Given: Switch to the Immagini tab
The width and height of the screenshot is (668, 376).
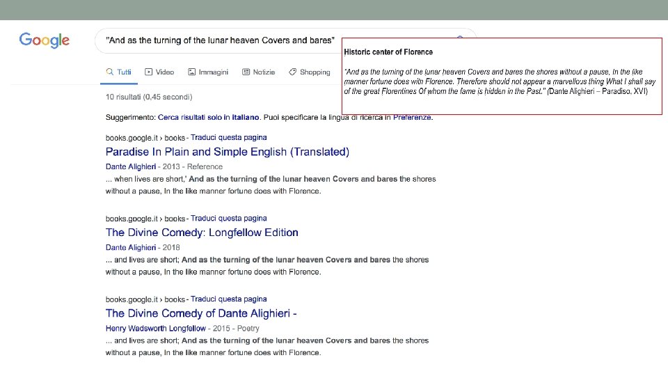Looking at the screenshot, I should (208, 72).
